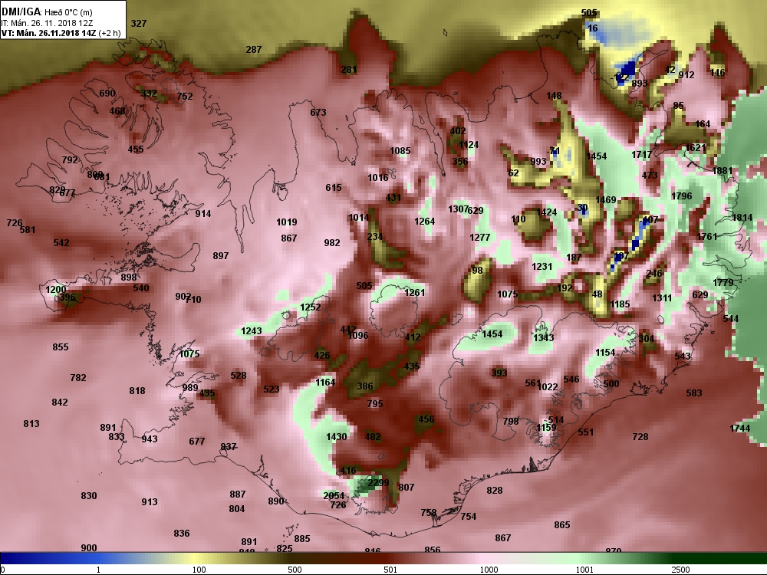
Task: Click the map value "1761"
Action: [x=707, y=237]
